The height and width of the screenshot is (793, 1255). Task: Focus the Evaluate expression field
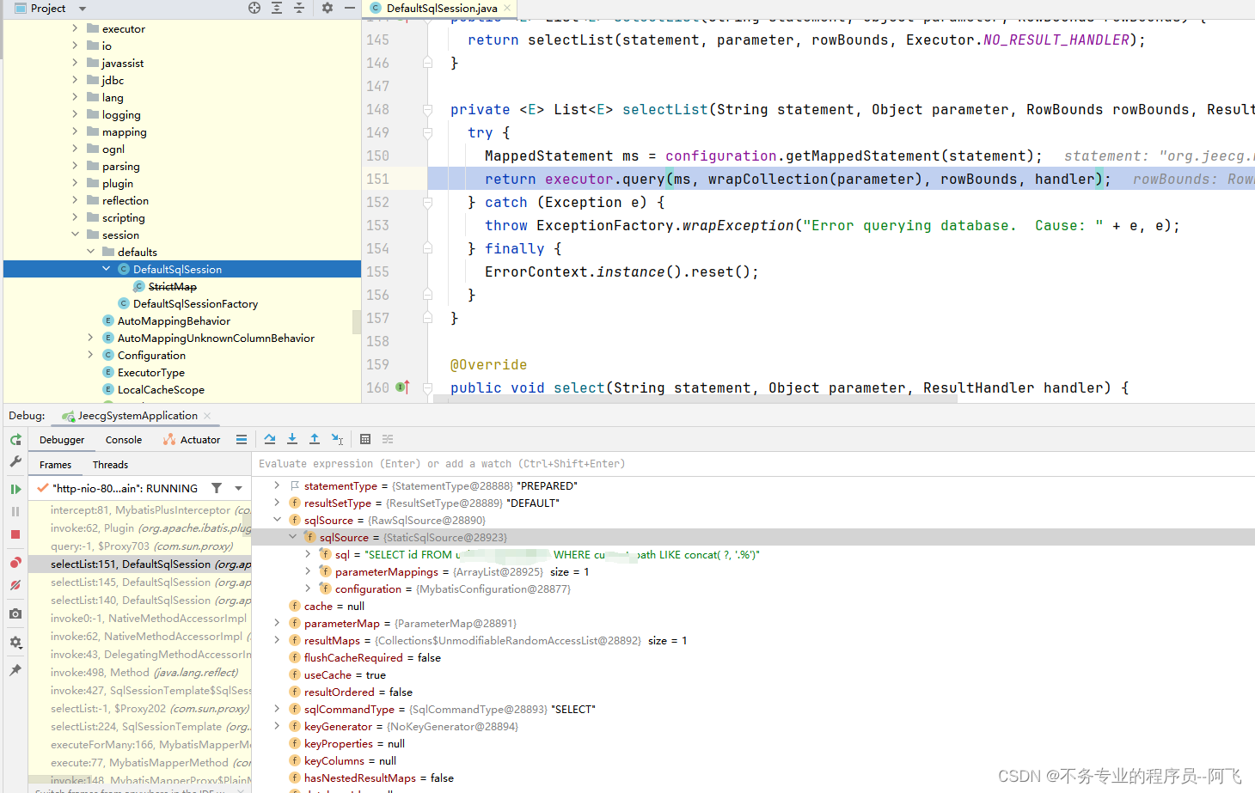753,464
